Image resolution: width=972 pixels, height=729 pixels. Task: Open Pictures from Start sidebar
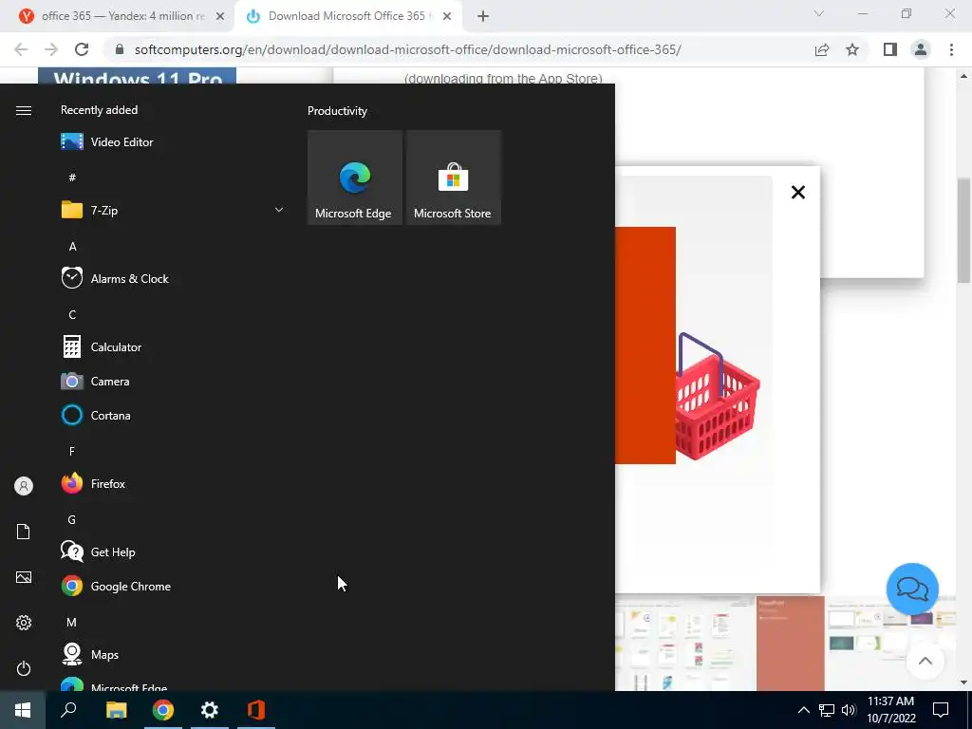point(24,577)
